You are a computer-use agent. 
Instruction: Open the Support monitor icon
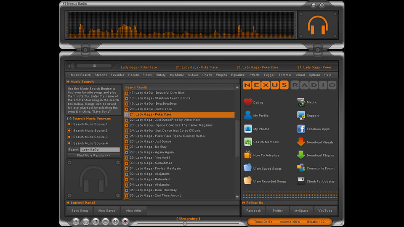pos(301,115)
